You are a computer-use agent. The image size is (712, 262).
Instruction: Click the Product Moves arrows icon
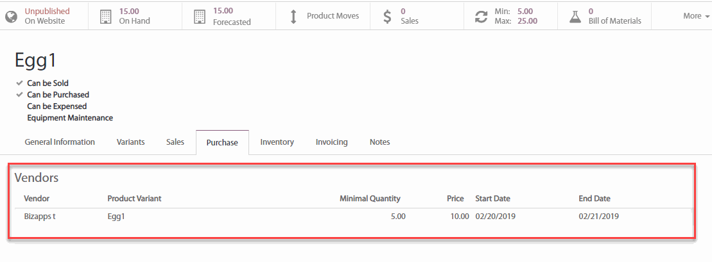tap(293, 16)
